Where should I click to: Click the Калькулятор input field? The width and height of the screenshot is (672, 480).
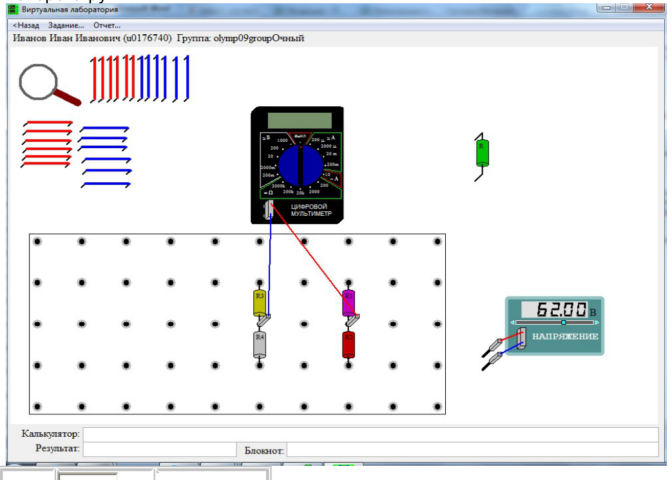(x=370, y=434)
